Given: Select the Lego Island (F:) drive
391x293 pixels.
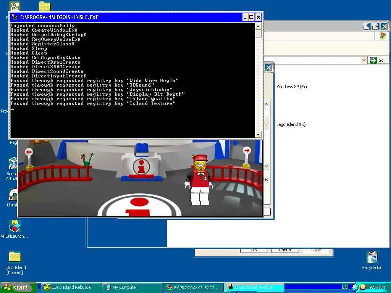Looking at the screenshot, I should point(291,124).
